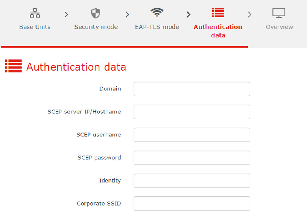Jump to the Overview step label
Viewport: 307px width, 224px height.
[x=279, y=27]
